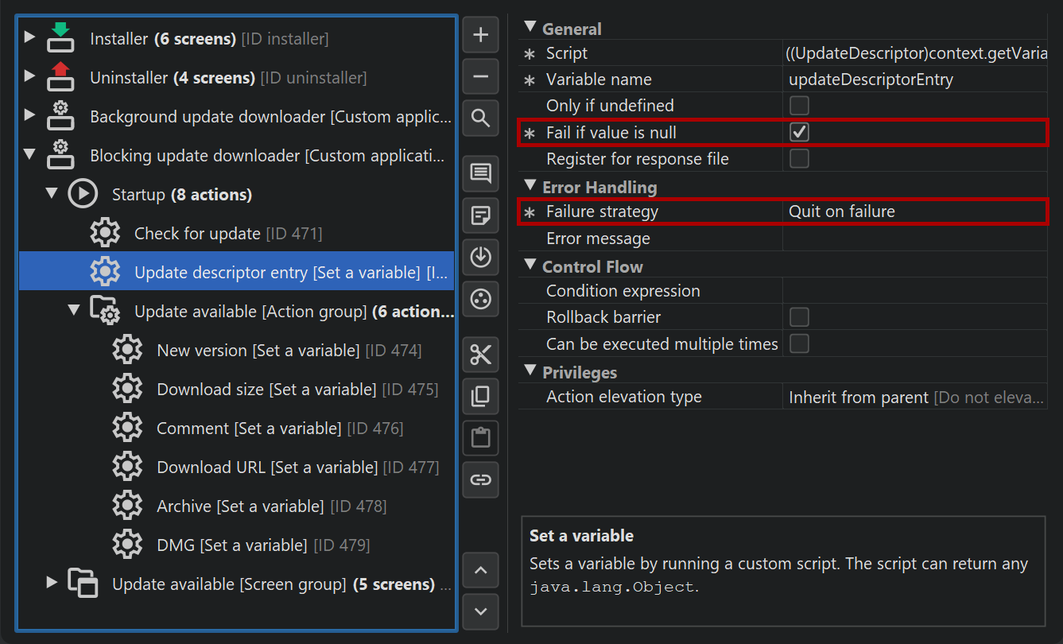Click the clipboard paste icon
The image size is (1063, 644).
tap(480, 438)
